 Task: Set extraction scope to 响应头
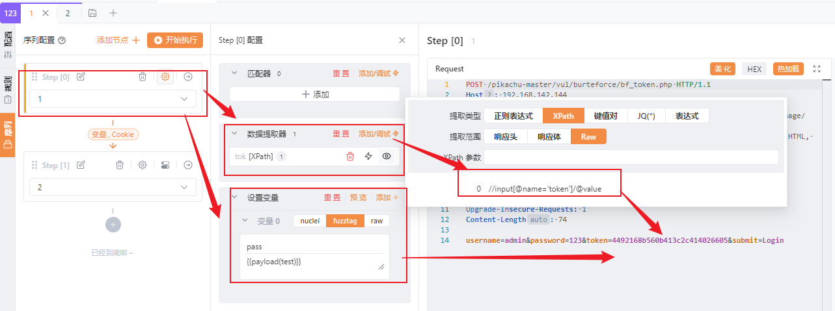506,136
